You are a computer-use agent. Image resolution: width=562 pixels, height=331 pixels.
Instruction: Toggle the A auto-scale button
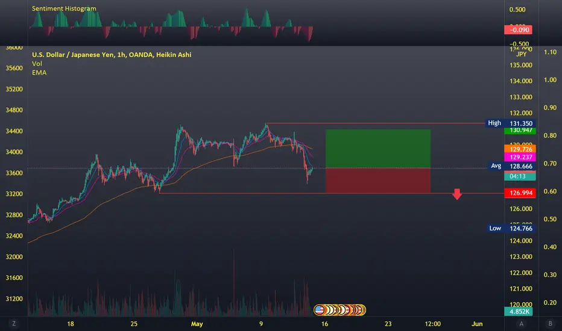pyautogui.click(x=521, y=324)
